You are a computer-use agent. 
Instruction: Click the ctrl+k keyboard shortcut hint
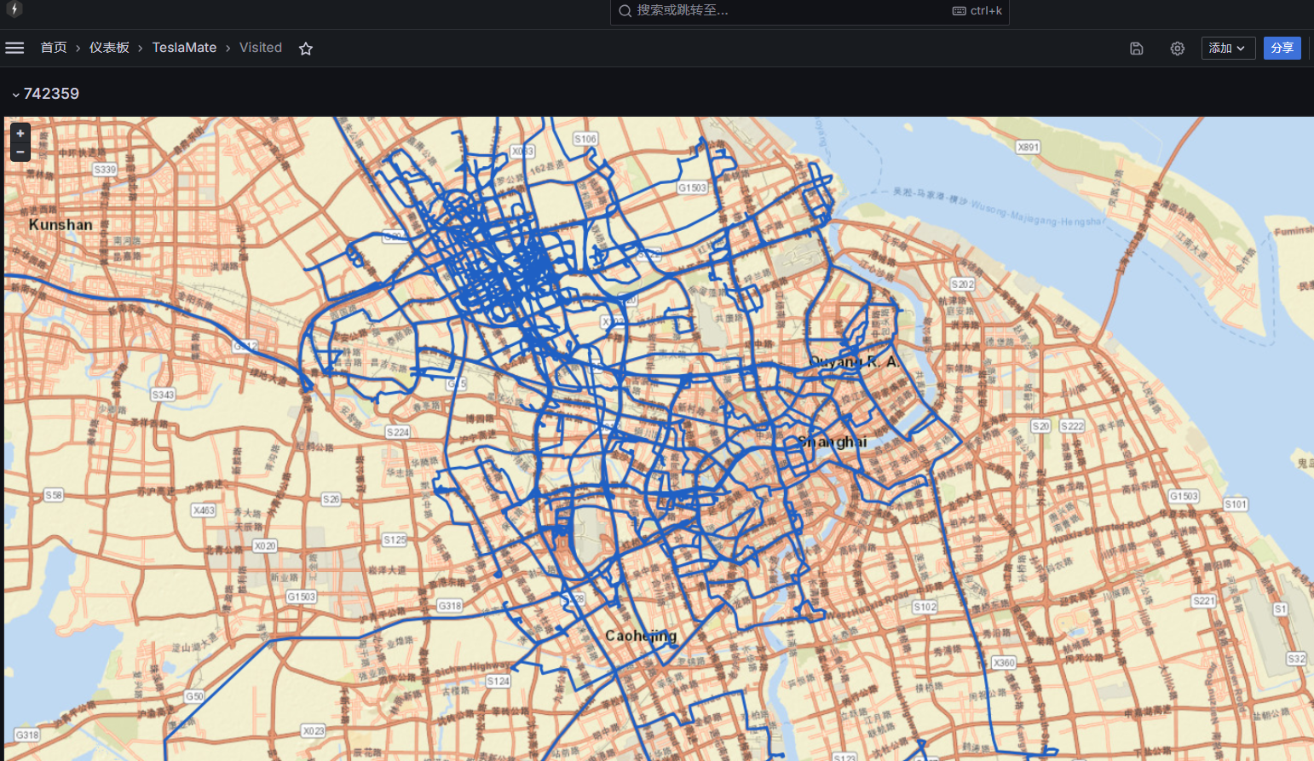977,11
